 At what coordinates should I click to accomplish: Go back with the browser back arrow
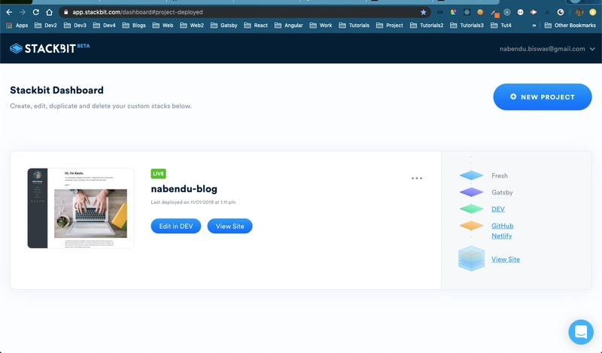(9, 12)
